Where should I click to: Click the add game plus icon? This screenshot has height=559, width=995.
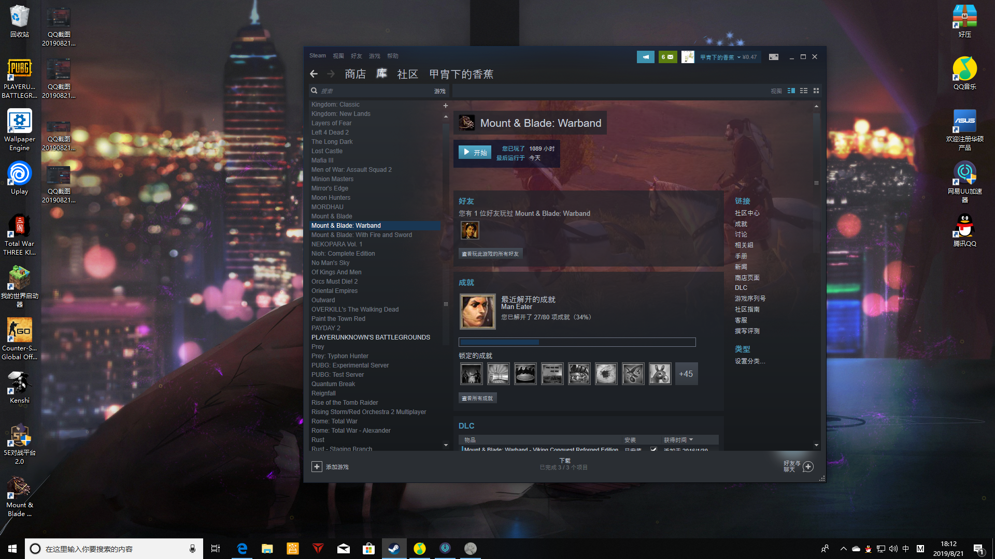317,467
